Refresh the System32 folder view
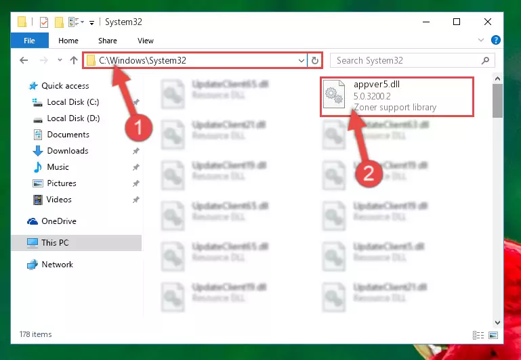Image resolution: width=521 pixels, height=360 pixels. tap(314, 61)
